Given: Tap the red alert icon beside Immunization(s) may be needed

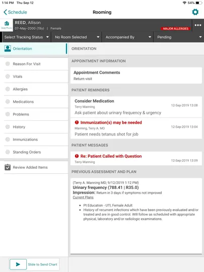Looking at the screenshot, I should click(x=77, y=122).
